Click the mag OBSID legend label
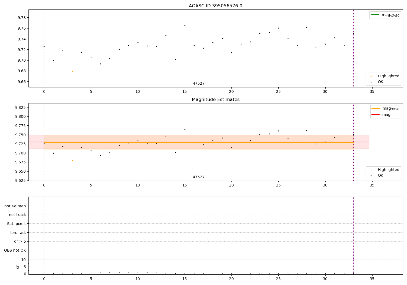The height and width of the screenshot is (285, 407). coord(391,109)
